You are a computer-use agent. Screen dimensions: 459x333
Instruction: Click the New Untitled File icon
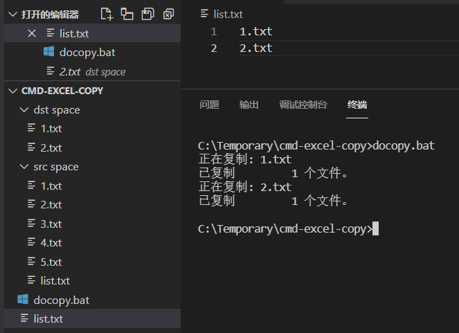click(106, 14)
